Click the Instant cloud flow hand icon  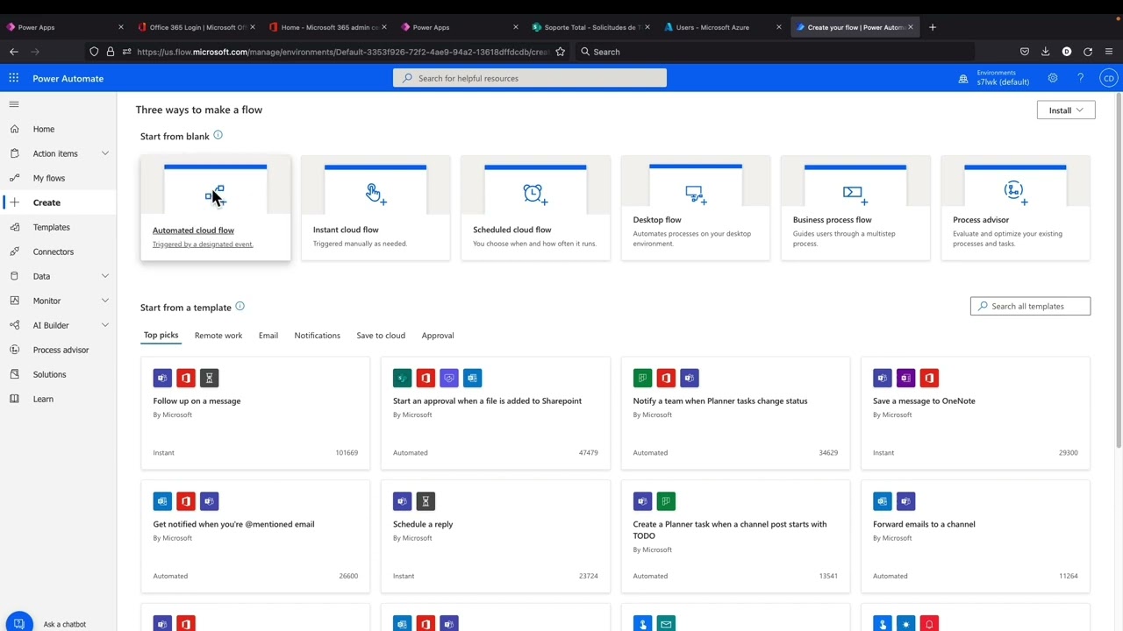pyautogui.click(x=376, y=194)
